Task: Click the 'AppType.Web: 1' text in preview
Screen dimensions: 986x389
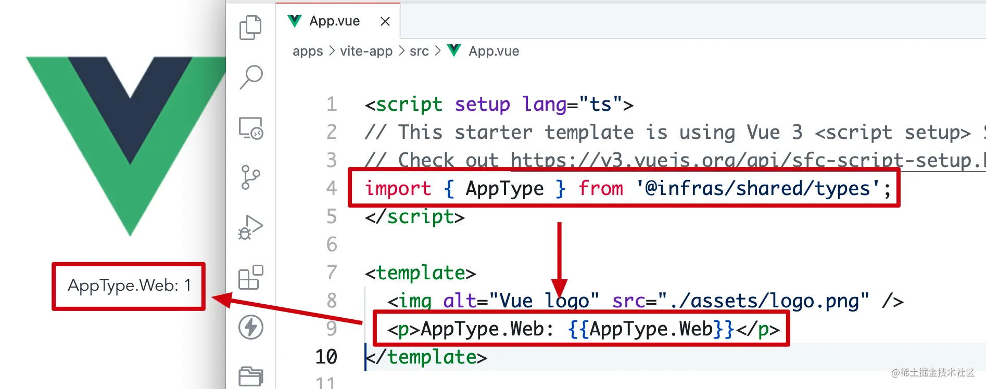Action: [129, 286]
